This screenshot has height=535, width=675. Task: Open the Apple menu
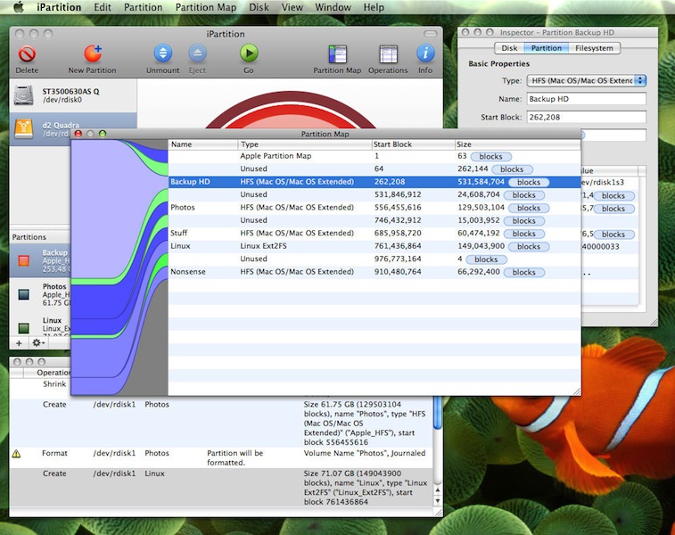click(x=18, y=7)
